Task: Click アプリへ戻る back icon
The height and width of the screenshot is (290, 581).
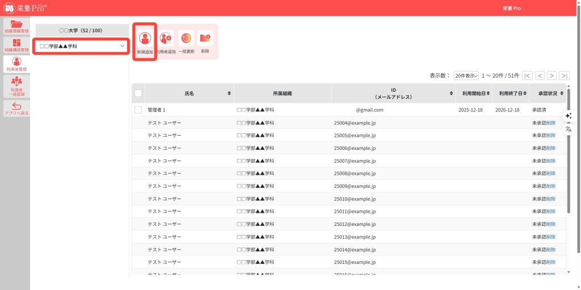Action: [x=16, y=108]
